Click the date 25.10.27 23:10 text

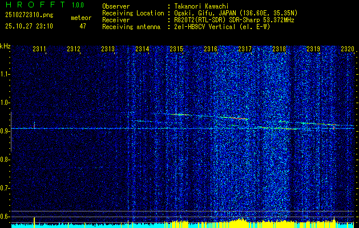29,26
